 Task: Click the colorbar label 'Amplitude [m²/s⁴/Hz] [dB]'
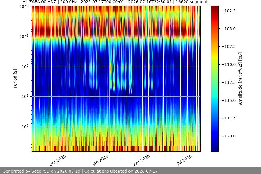(240, 79)
